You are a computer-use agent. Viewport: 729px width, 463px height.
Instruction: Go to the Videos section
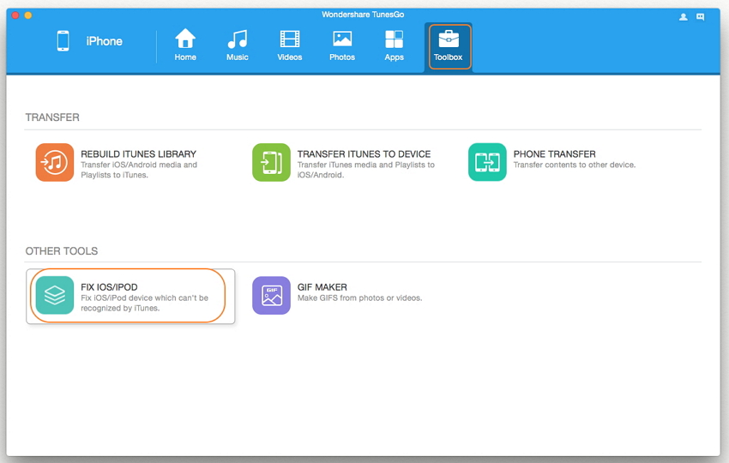coord(290,45)
